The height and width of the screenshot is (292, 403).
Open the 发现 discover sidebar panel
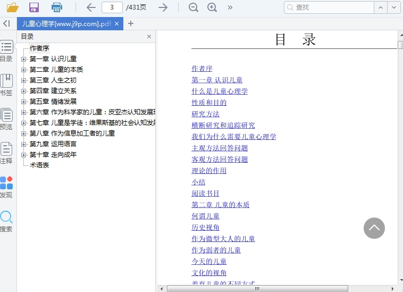click(6, 187)
